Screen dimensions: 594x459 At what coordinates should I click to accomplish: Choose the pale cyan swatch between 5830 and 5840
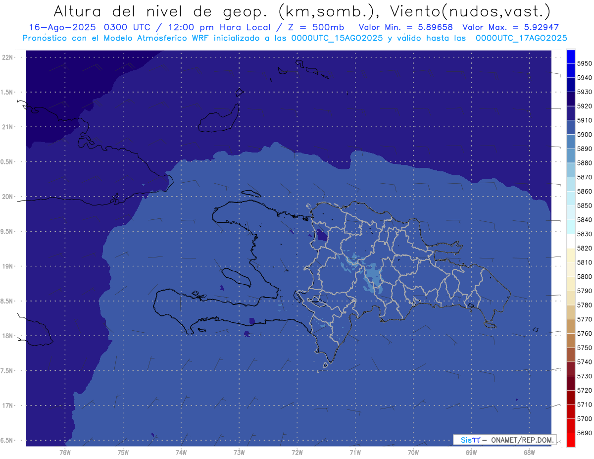click(571, 227)
